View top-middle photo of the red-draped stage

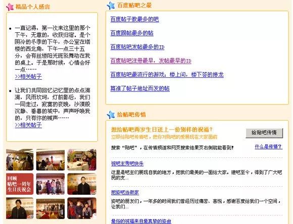[x=51, y=160]
